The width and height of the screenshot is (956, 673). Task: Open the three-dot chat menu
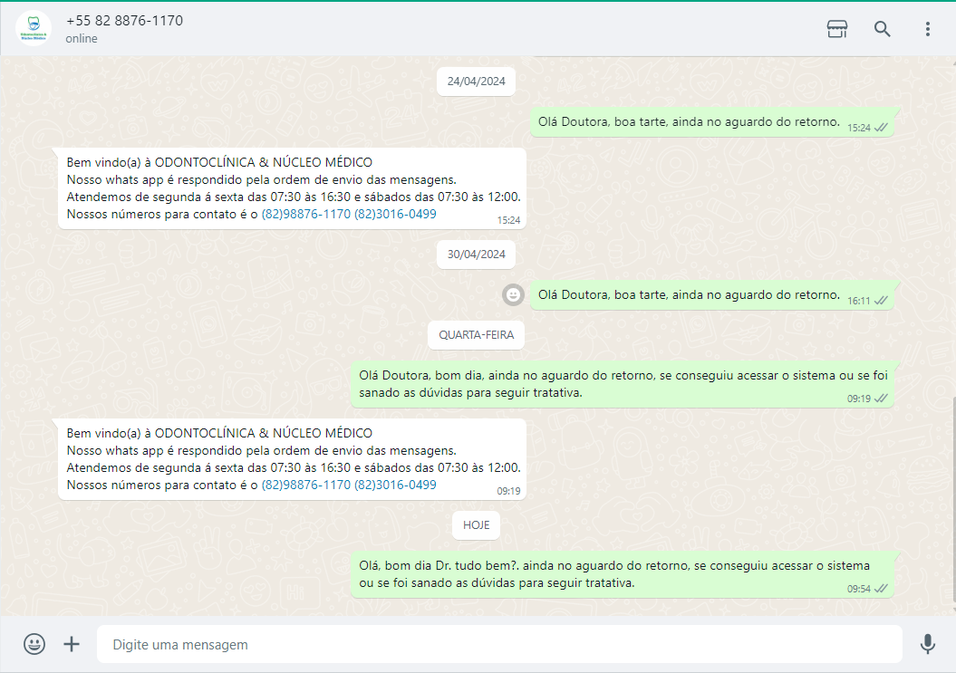coord(927,29)
